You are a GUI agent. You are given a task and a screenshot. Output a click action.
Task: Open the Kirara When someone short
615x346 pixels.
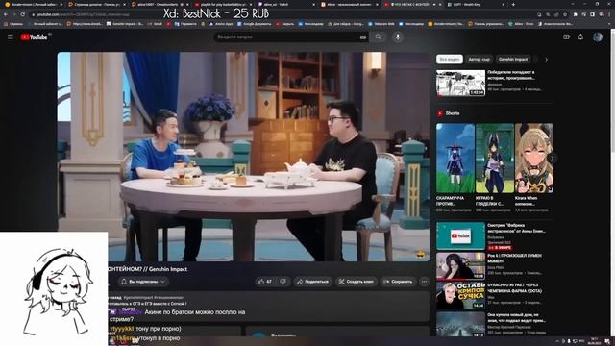pos(534,158)
